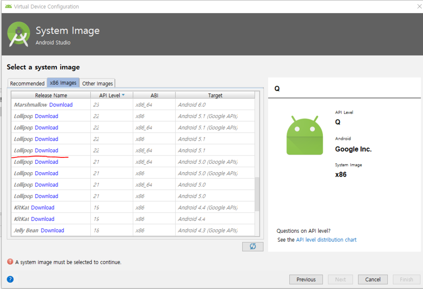Click the disabled Next button
423x289 pixels.
[x=340, y=280]
